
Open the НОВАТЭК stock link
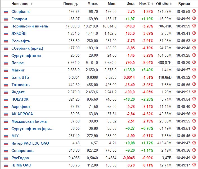pos(20,99)
